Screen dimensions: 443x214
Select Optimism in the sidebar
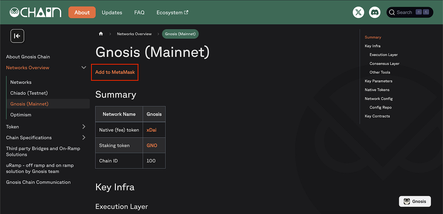[x=21, y=115]
